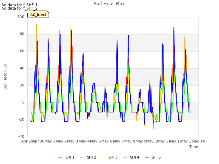Toggle SHF4 series in legend
This screenshot has width=219, height=164.
[131, 157]
